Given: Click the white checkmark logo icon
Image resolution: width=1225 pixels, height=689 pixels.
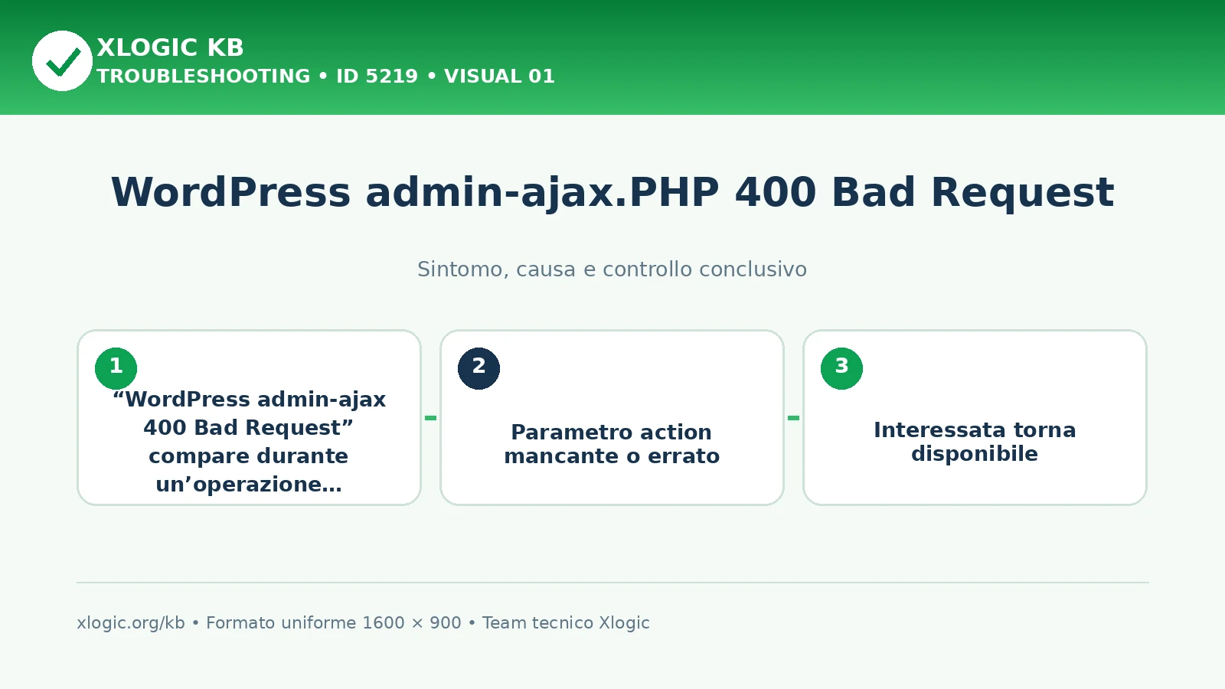Looking at the screenshot, I should (62, 60).
